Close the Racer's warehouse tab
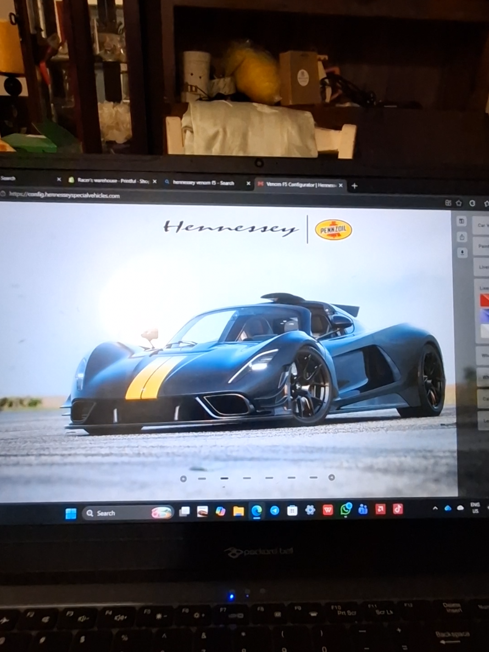 155,181
